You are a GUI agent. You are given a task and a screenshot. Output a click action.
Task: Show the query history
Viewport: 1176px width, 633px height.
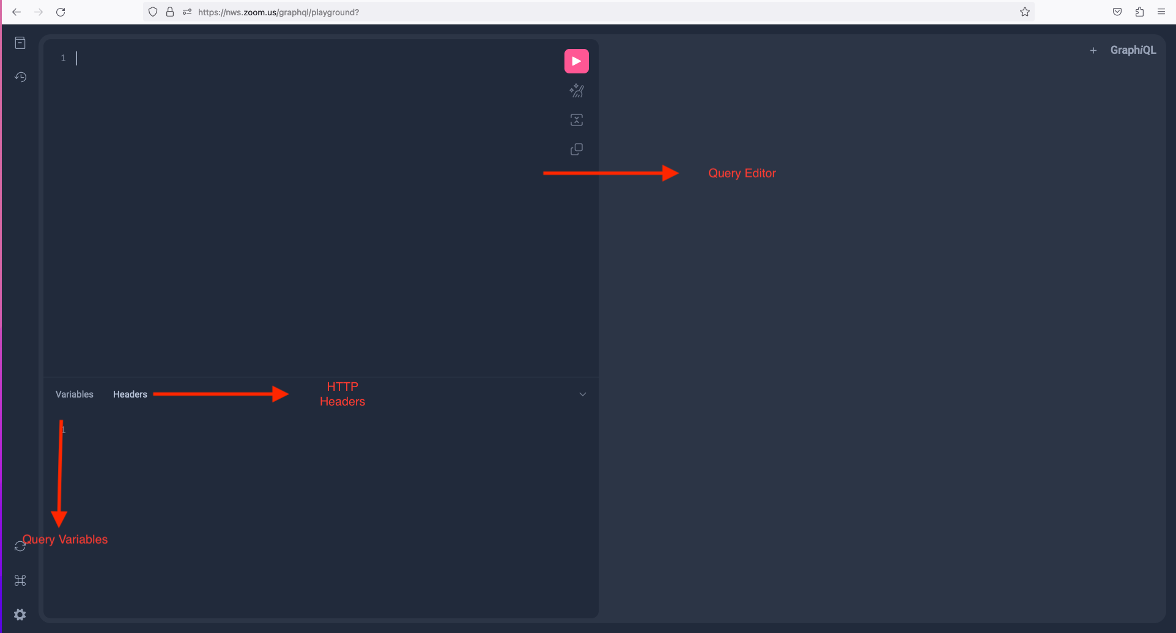[20, 77]
